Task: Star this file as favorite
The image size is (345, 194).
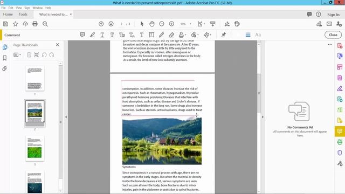Action: pyautogui.click(x=16, y=24)
